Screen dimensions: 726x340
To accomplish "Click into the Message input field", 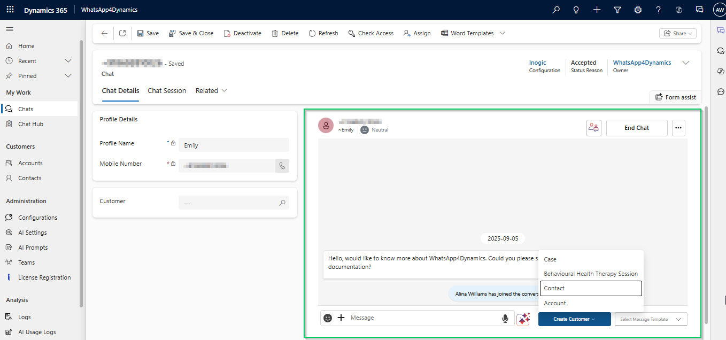I will (x=422, y=318).
